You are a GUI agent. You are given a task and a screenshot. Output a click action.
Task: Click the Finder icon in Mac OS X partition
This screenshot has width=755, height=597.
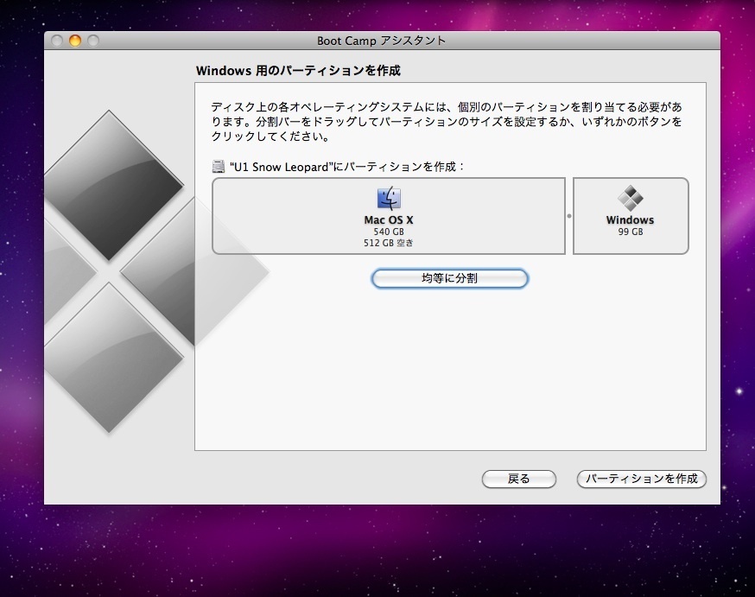389,198
